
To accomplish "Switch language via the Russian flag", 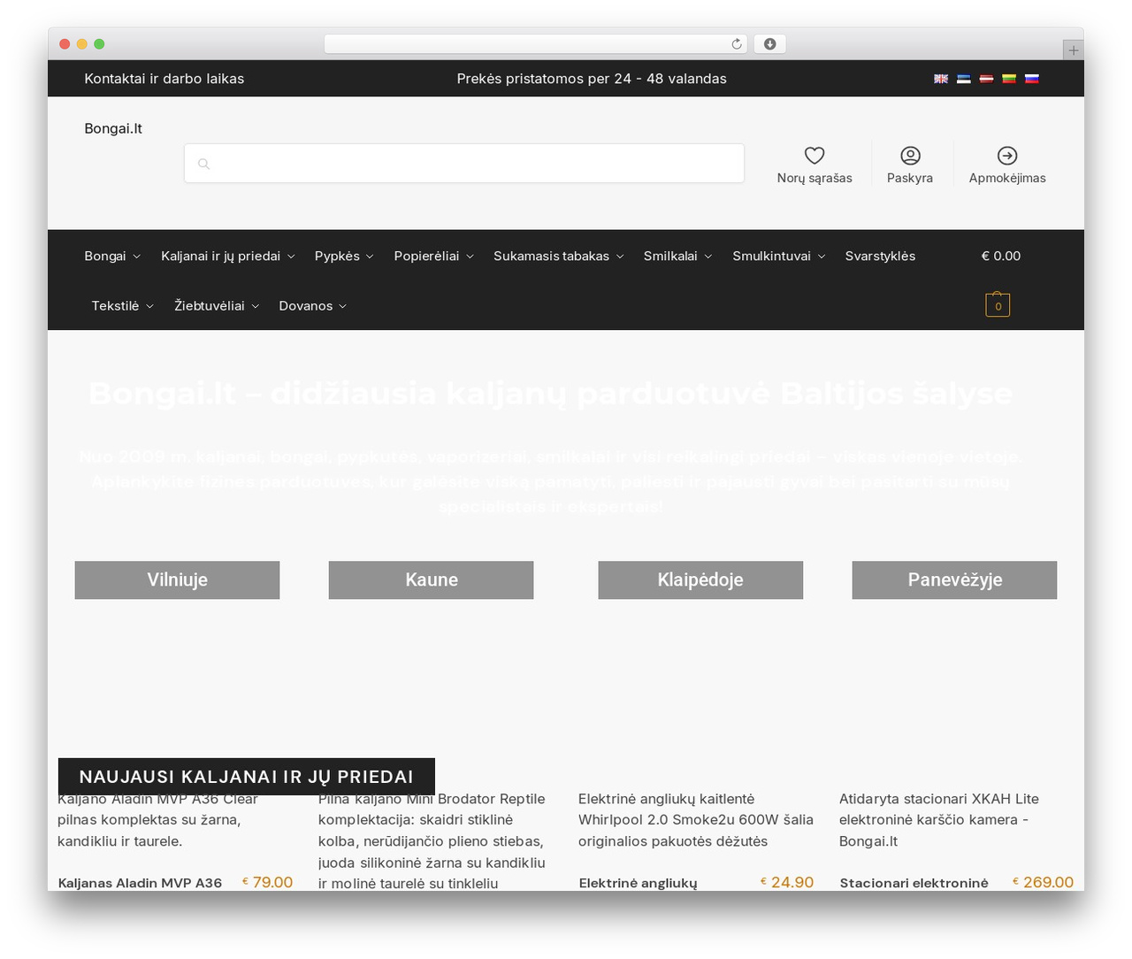I will click(1032, 79).
